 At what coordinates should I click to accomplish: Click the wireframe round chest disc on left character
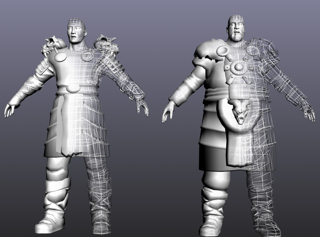pyautogui.click(x=87, y=56)
